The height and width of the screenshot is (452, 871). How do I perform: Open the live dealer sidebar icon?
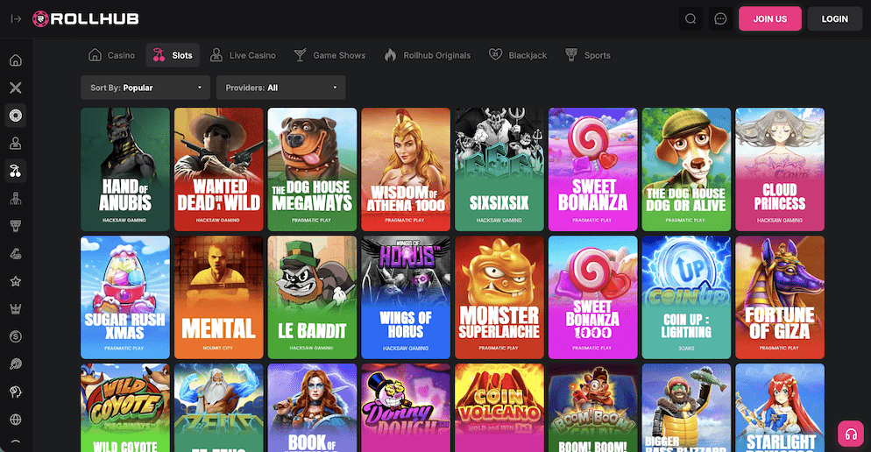tap(16, 144)
